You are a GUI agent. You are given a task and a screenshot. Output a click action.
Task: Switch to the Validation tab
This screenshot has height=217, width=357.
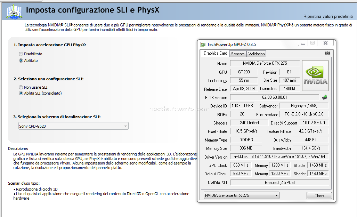click(x=257, y=54)
